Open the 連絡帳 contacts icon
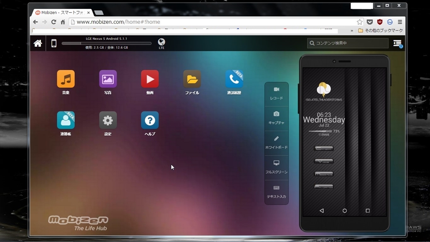 pos(66,120)
